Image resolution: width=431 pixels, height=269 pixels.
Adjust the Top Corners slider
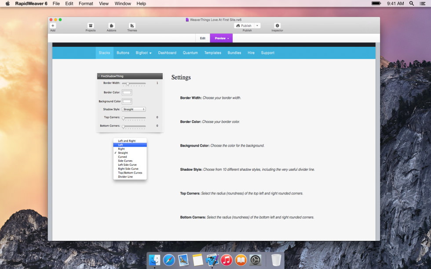pyautogui.click(x=134, y=118)
